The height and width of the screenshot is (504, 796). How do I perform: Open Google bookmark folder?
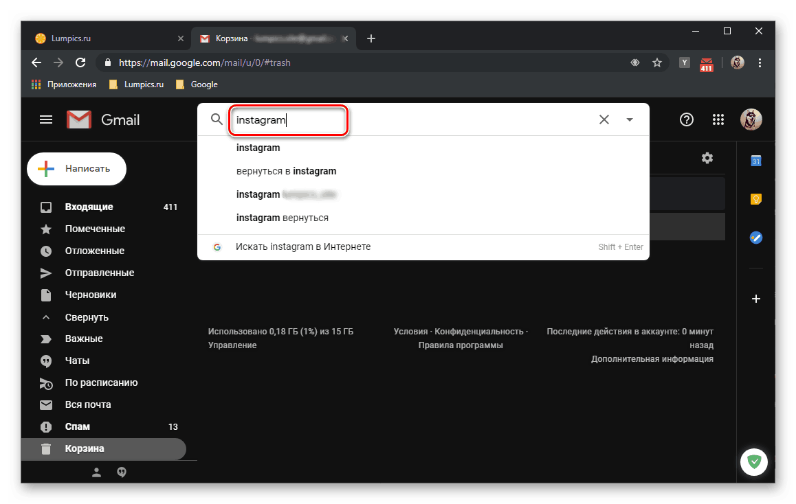coord(197,84)
